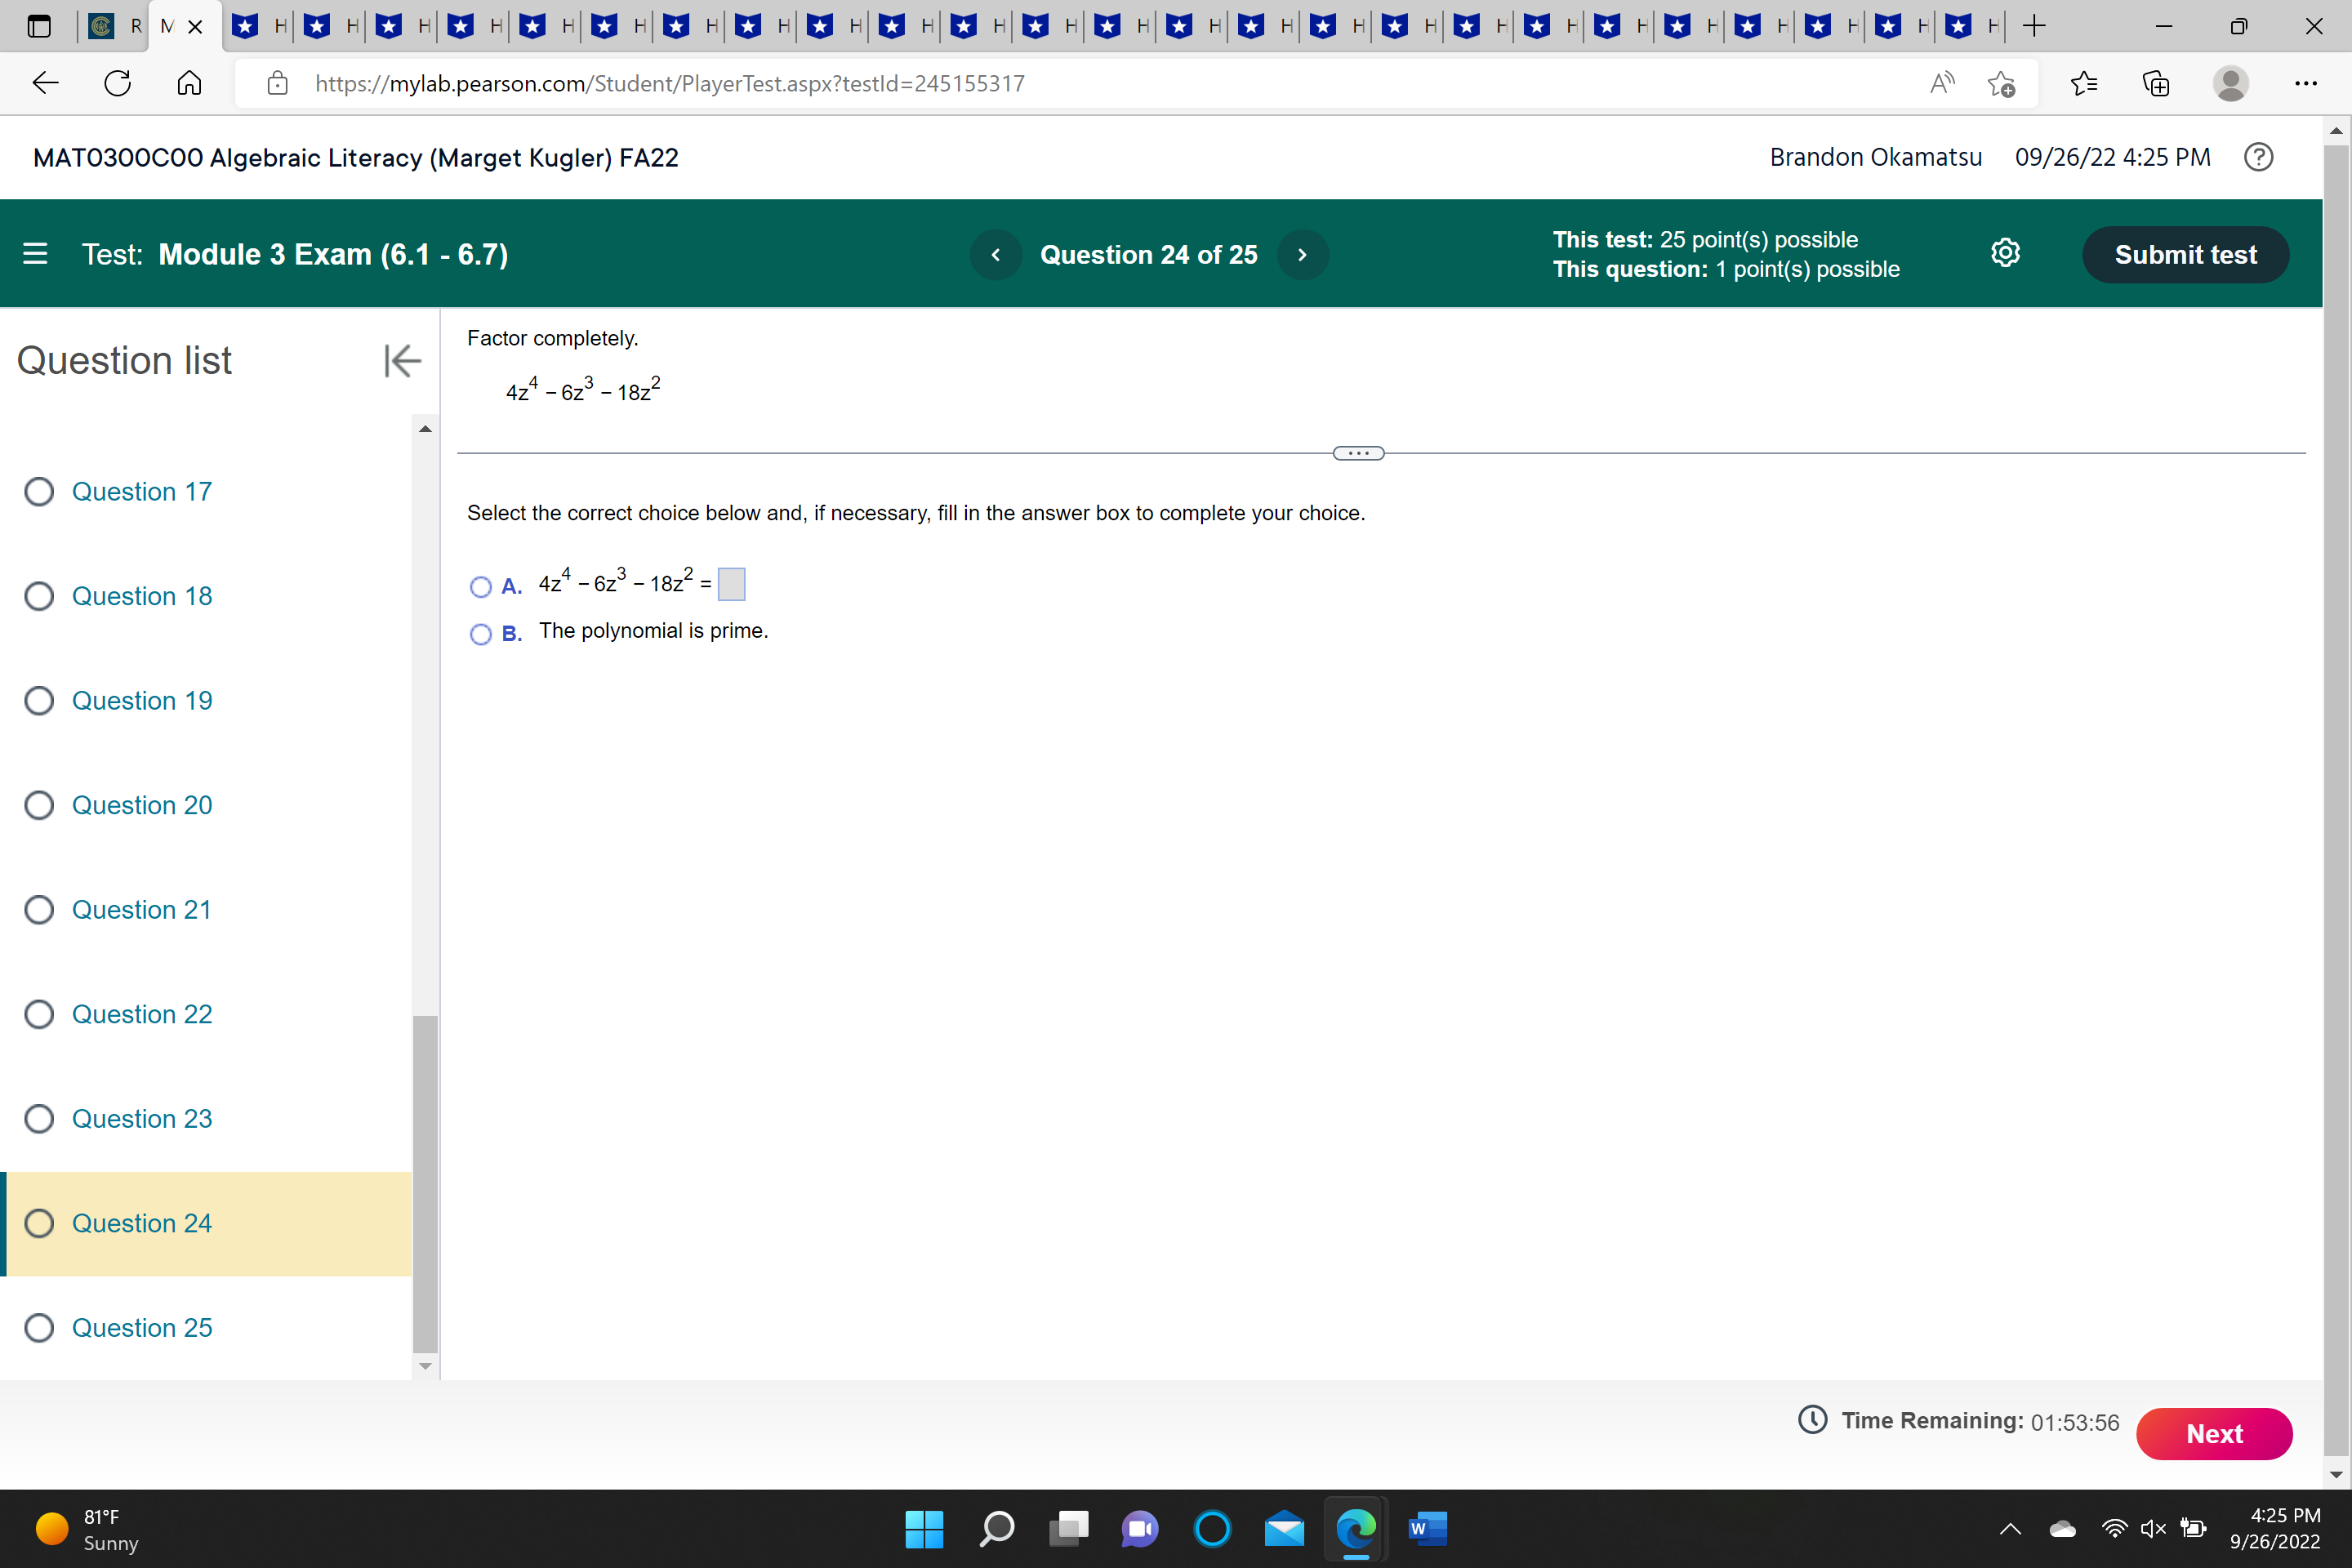Select the Question 20 radio circle
The image size is (2352, 1568).
(x=39, y=805)
